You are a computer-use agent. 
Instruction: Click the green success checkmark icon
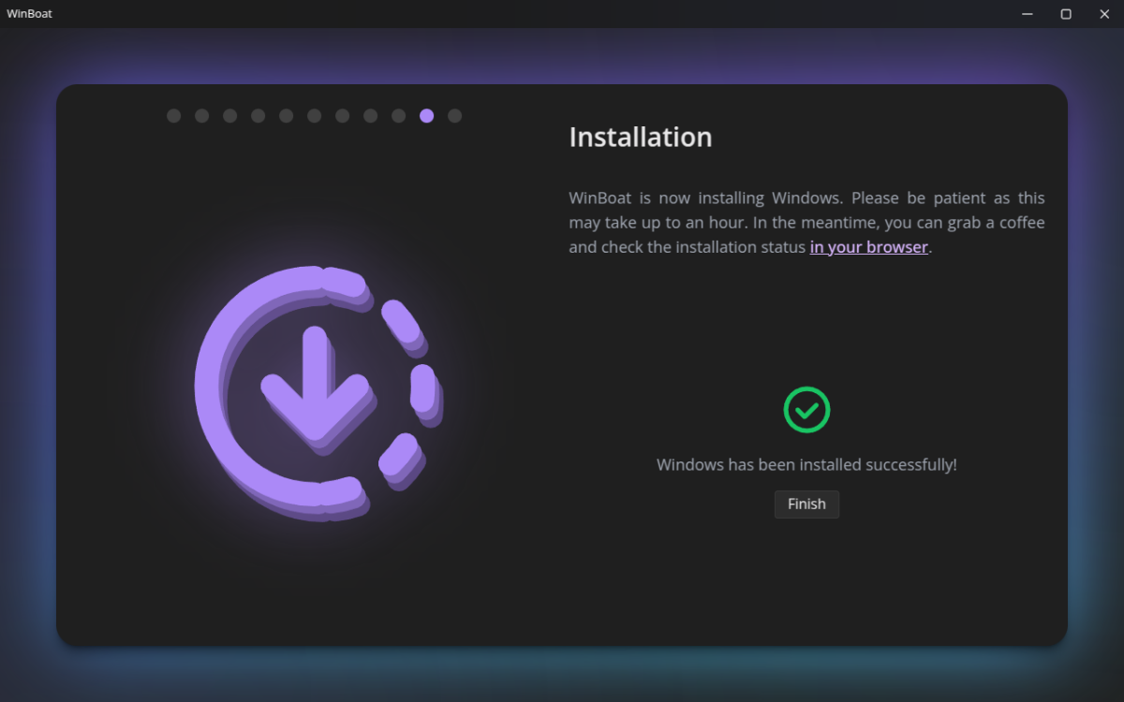pyautogui.click(x=806, y=409)
